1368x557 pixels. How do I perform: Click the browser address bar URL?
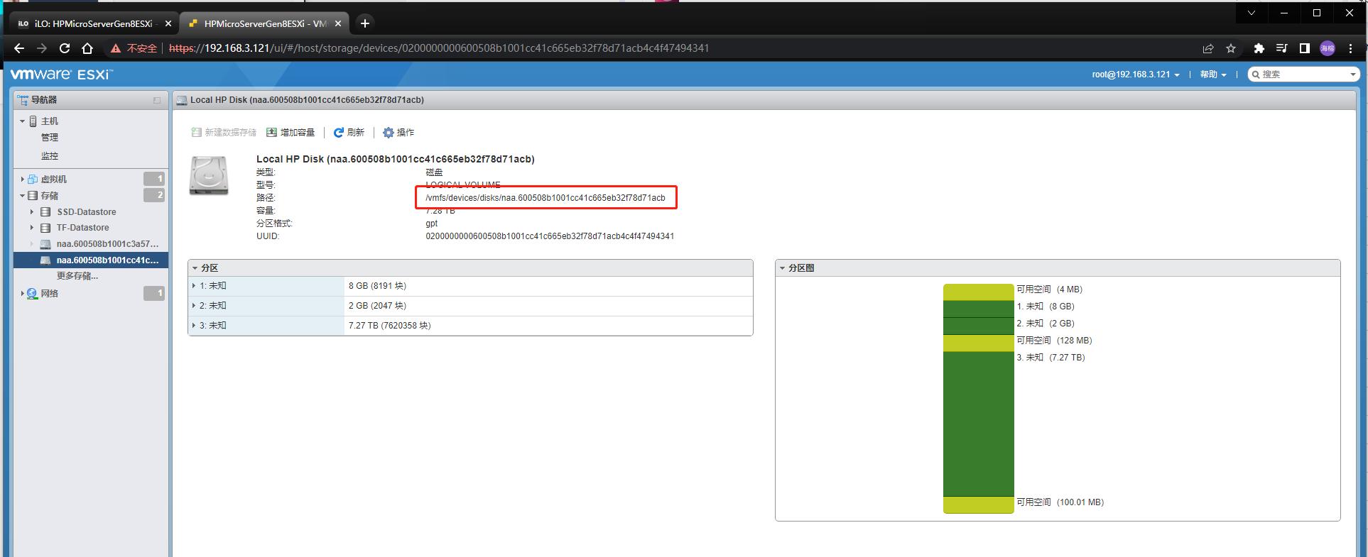pos(439,48)
